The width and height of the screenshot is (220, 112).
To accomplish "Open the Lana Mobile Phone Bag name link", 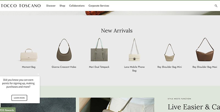I will coord(134,69).
